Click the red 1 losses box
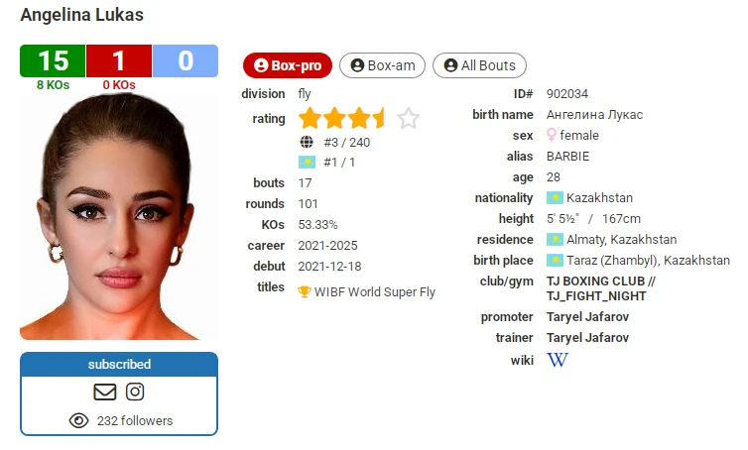The height and width of the screenshot is (450, 748). [119, 61]
